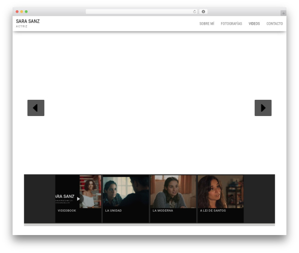Click the scrollbar beneath the video carousel

[x=149, y=225]
